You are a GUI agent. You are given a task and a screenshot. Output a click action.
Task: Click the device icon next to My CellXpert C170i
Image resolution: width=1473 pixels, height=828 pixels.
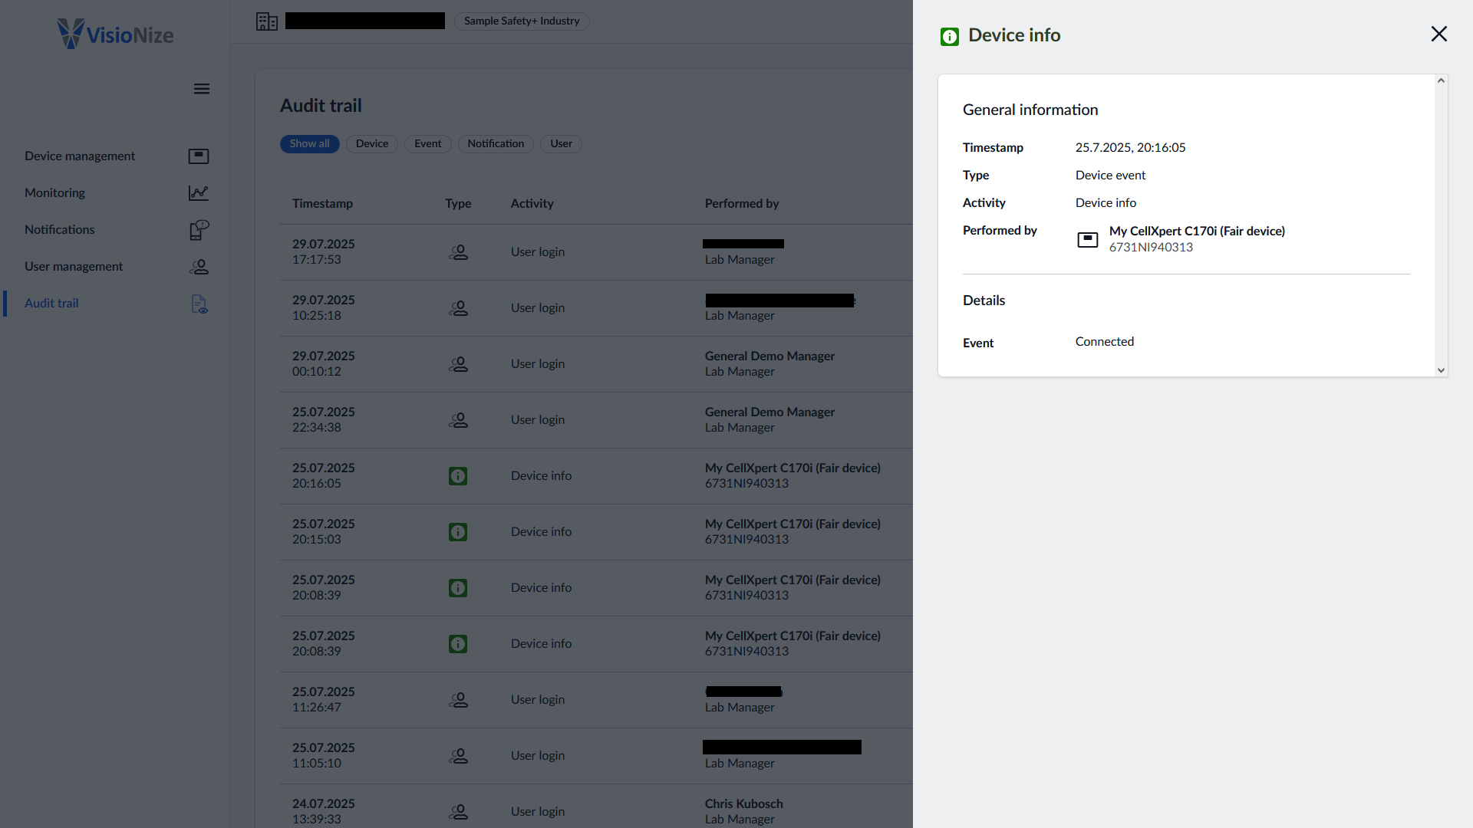tap(1087, 239)
